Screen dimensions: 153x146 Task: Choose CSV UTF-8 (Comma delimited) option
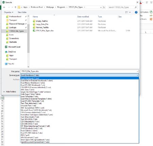point(80,87)
